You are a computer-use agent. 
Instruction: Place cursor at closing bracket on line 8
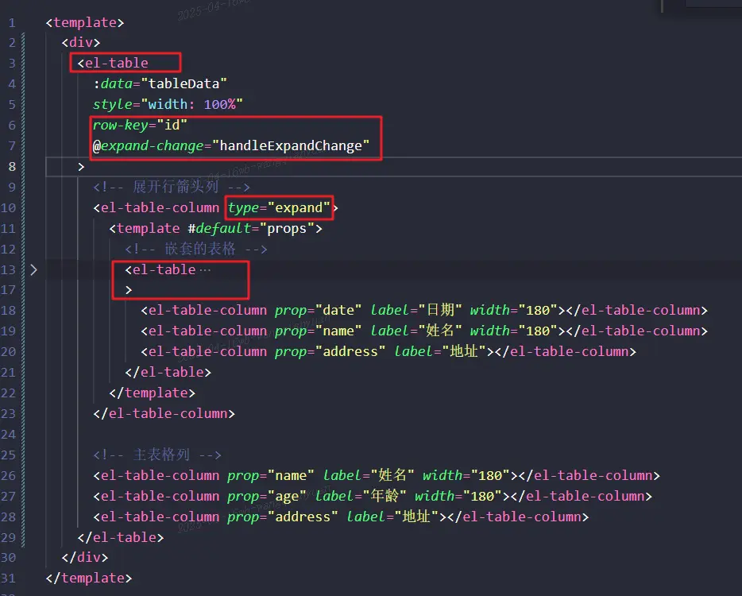tap(81, 167)
